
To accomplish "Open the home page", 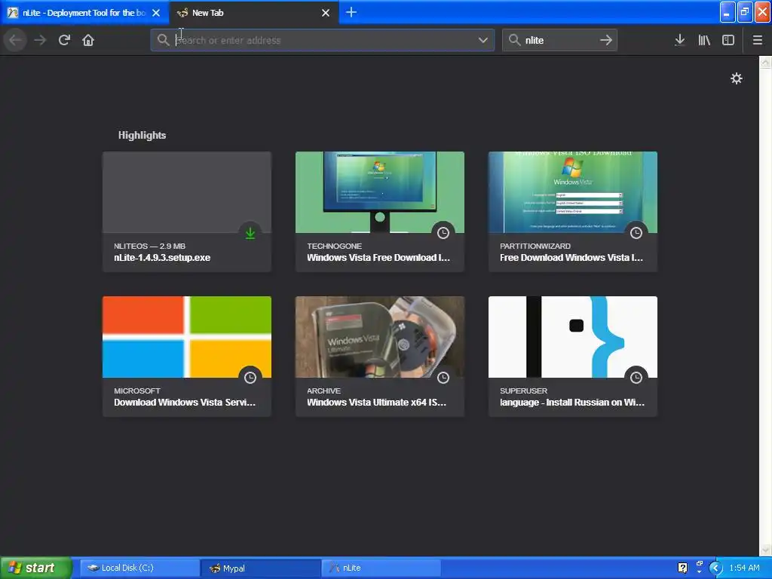I will coord(88,40).
